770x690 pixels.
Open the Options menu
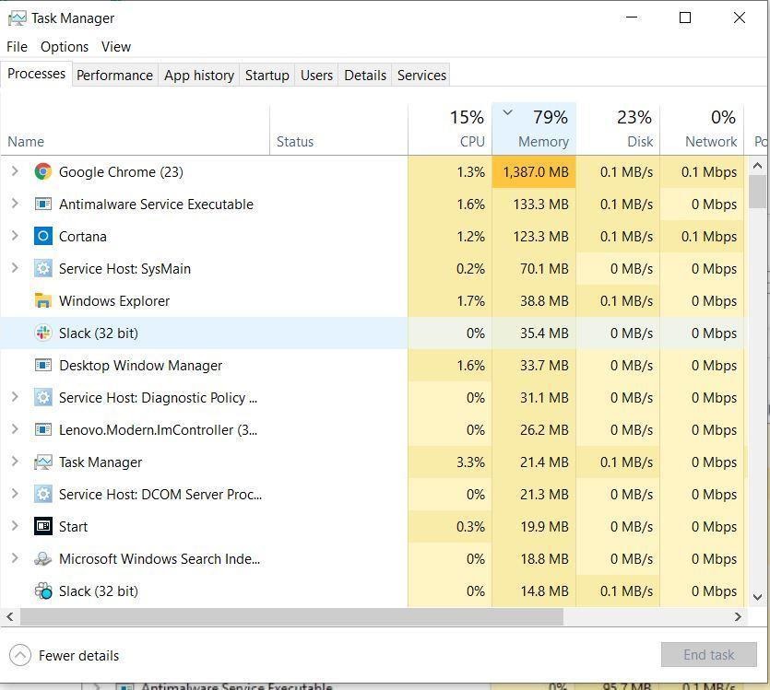(65, 47)
